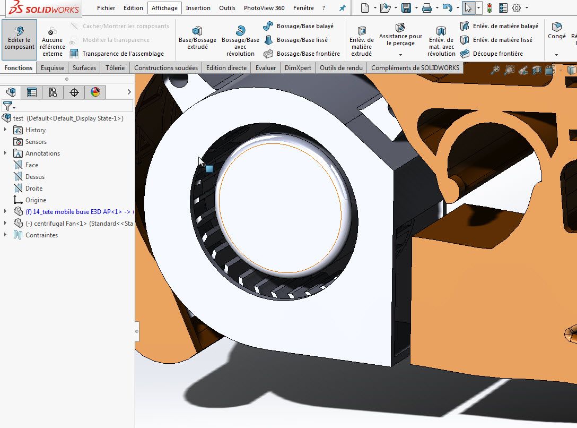Pin the menu bar with pushpin
Image resolution: width=577 pixels, height=428 pixels.
343,8
